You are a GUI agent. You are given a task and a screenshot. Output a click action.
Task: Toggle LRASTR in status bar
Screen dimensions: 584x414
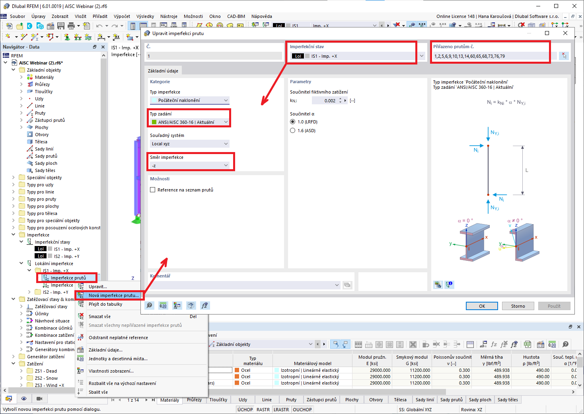pos(281,410)
